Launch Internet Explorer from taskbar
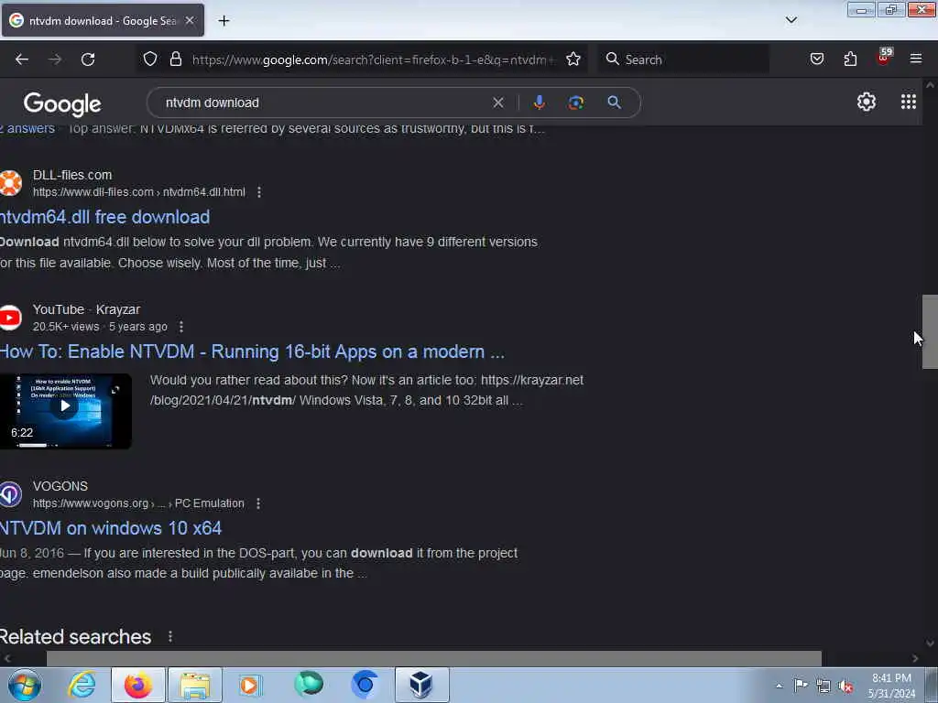The image size is (938, 703). (x=82, y=685)
